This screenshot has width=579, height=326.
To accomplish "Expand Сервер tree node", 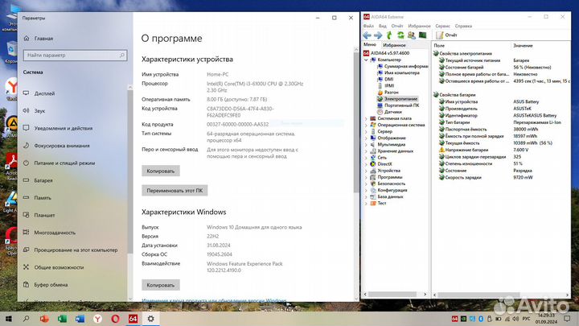I will pos(366,131).
